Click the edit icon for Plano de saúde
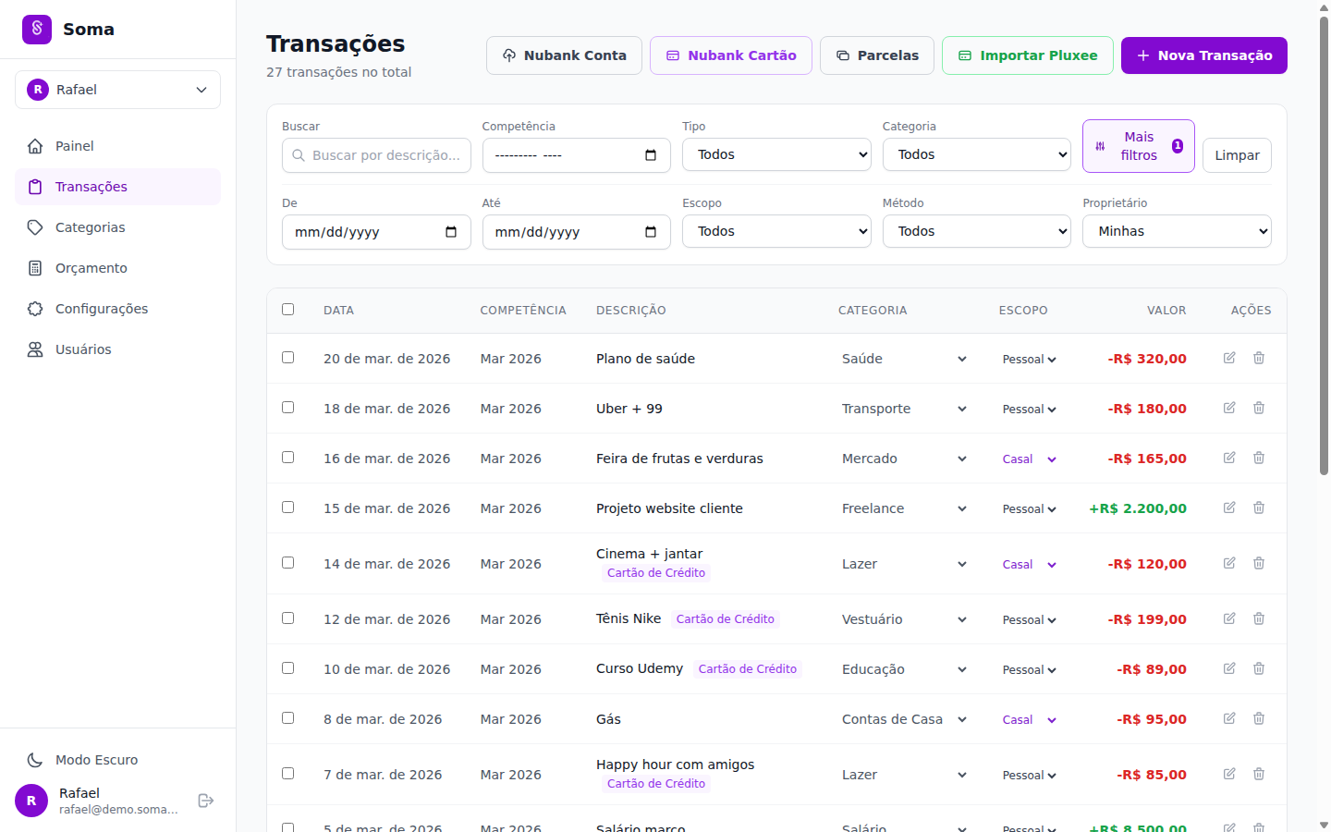Viewport: 1331px width, 832px height. click(x=1229, y=358)
